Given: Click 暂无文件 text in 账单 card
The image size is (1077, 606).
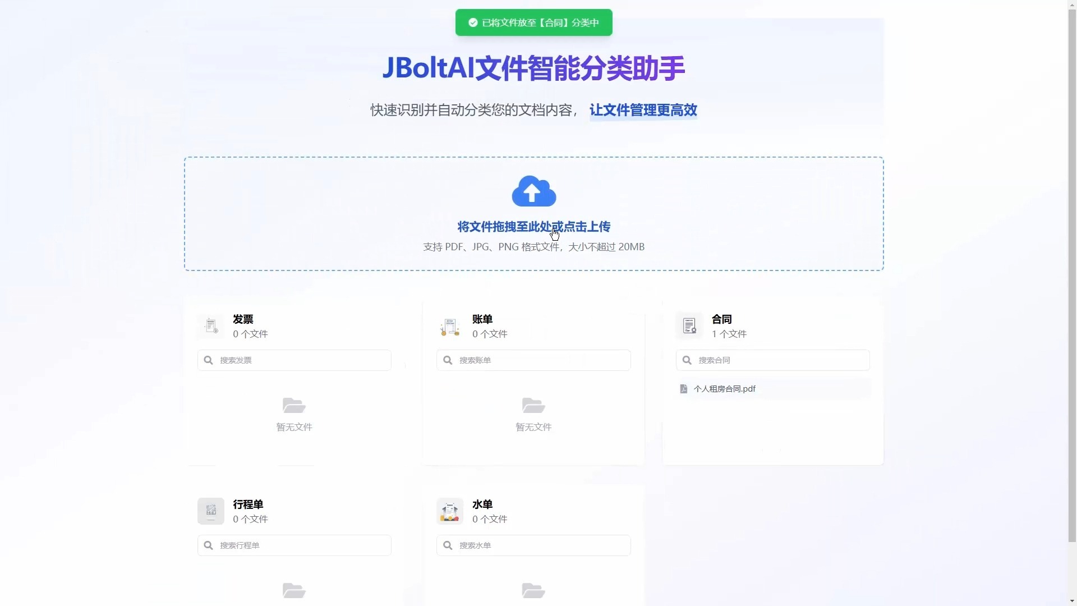Looking at the screenshot, I should pos(533,427).
